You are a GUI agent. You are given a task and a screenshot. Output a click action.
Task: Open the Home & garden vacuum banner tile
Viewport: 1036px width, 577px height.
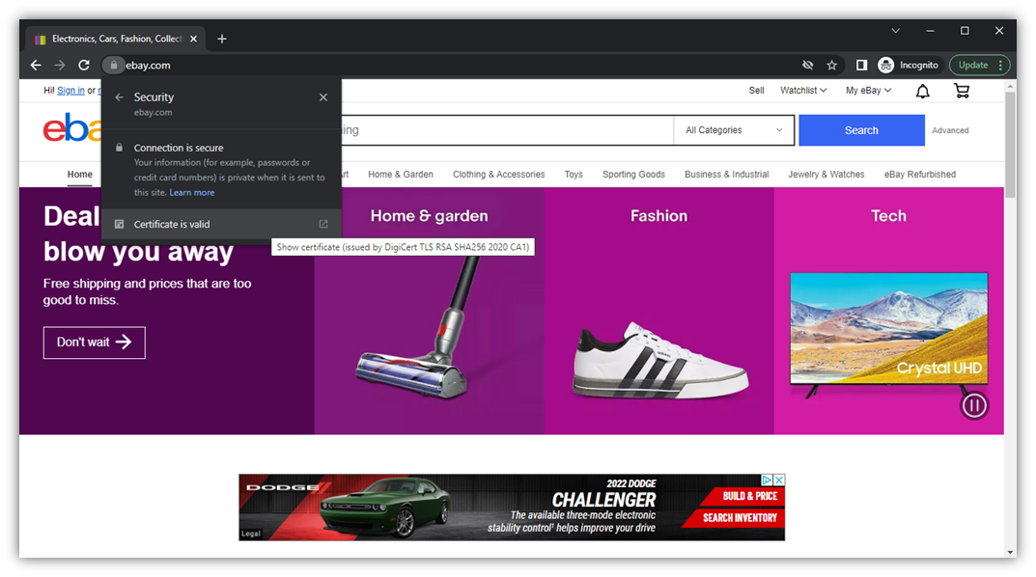coord(430,311)
